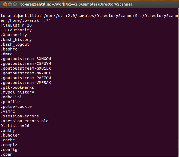Viewport: 179px width, 157px height.
Task: Click the DirList m=26 header line
Action: [x=15, y=126]
